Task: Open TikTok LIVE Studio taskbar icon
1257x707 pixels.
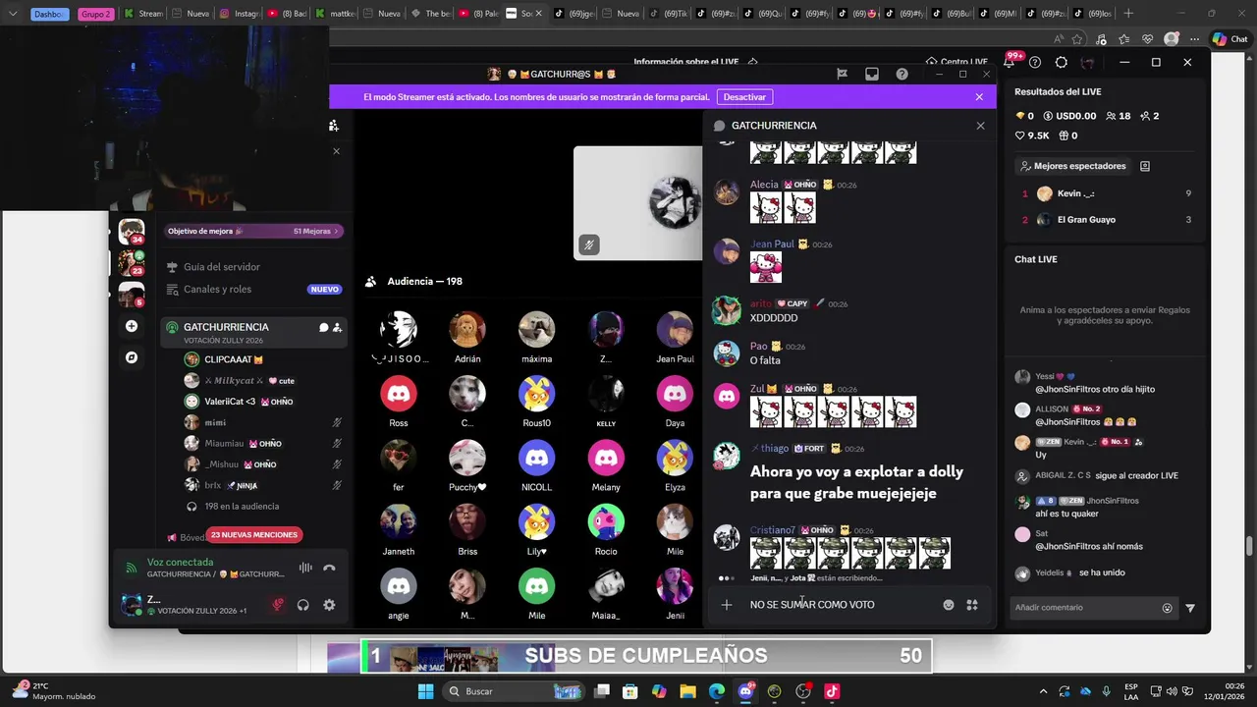Action: [832, 691]
